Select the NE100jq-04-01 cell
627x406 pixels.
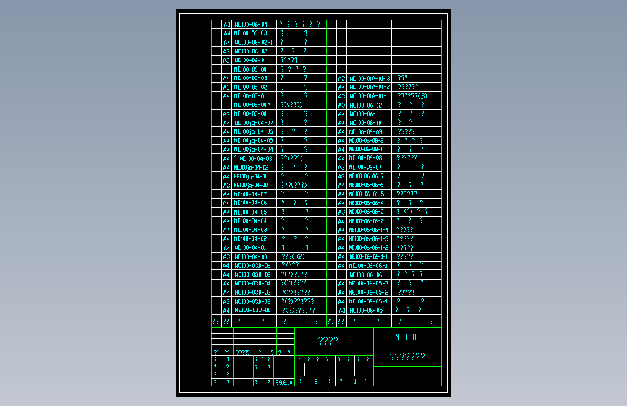(255, 176)
